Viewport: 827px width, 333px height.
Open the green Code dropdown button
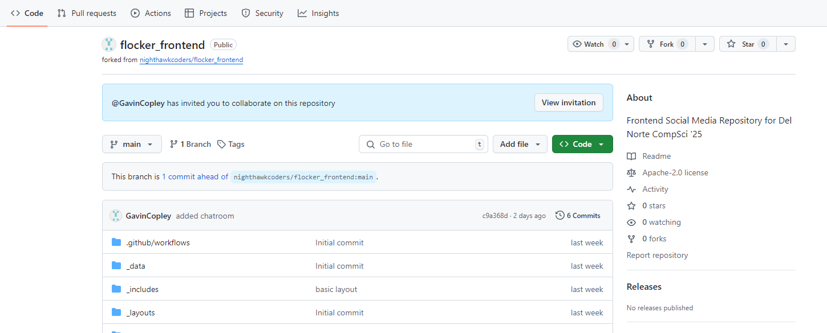click(x=582, y=144)
